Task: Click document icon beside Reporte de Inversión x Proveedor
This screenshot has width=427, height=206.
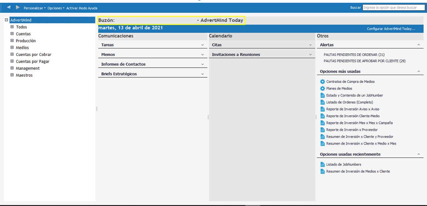Action: 322,130
